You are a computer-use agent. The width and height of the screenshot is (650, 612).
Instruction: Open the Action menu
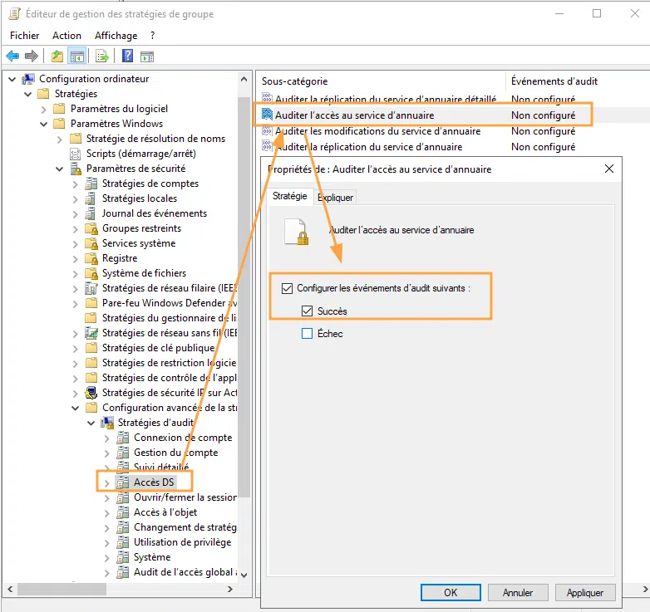66,36
